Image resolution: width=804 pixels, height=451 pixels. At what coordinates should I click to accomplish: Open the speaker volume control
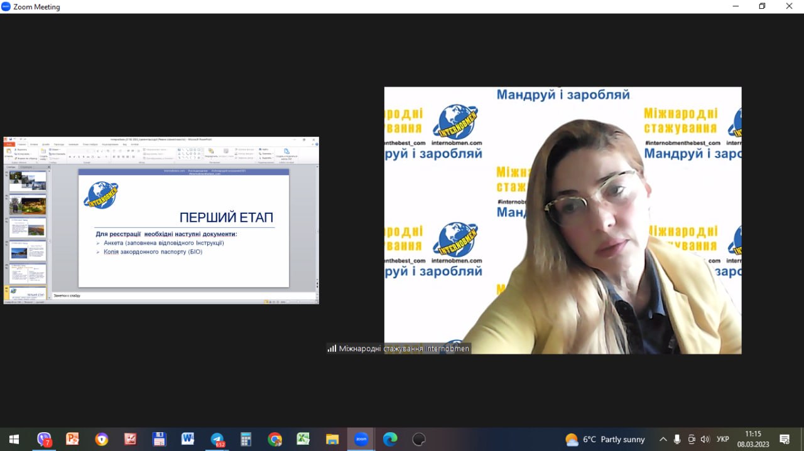click(x=705, y=439)
